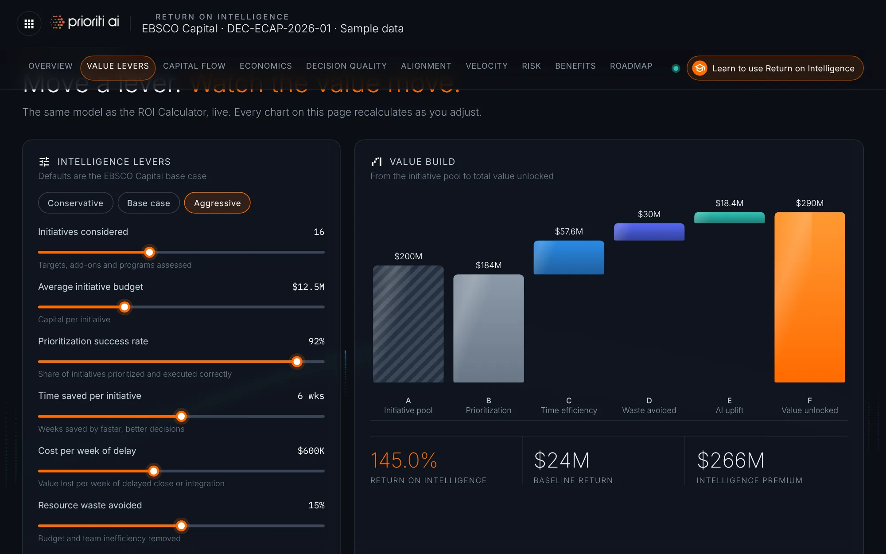The height and width of the screenshot is (554, 886).
Task: Click the 6 wks time saved value
Action: (x=311, y=396)
